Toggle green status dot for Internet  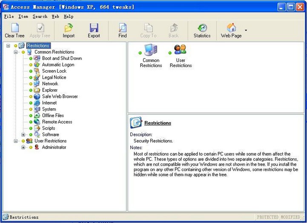pyautogui.click(x=31, y=103)
